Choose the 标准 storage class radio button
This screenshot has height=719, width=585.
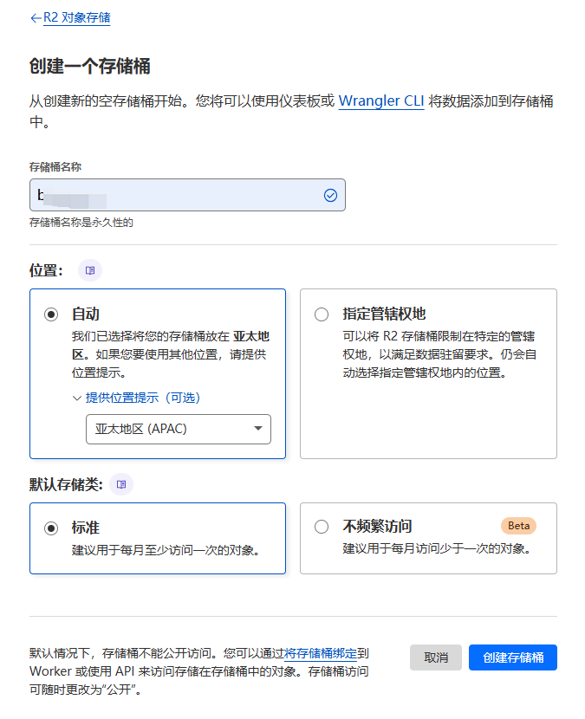click(51, 527)
